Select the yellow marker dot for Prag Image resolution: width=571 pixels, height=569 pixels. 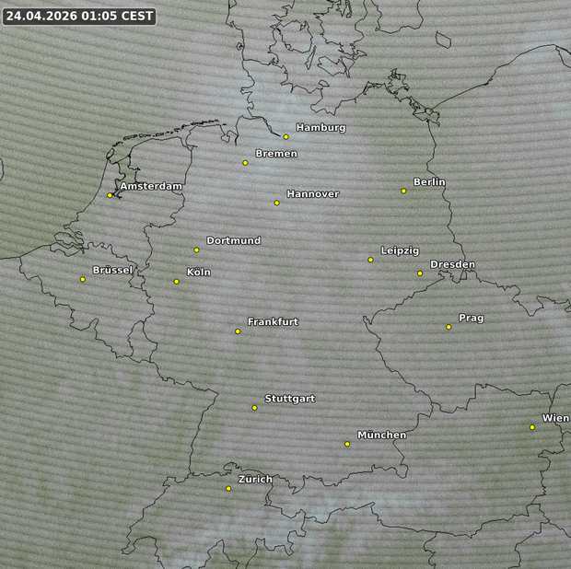coord(449,327)
